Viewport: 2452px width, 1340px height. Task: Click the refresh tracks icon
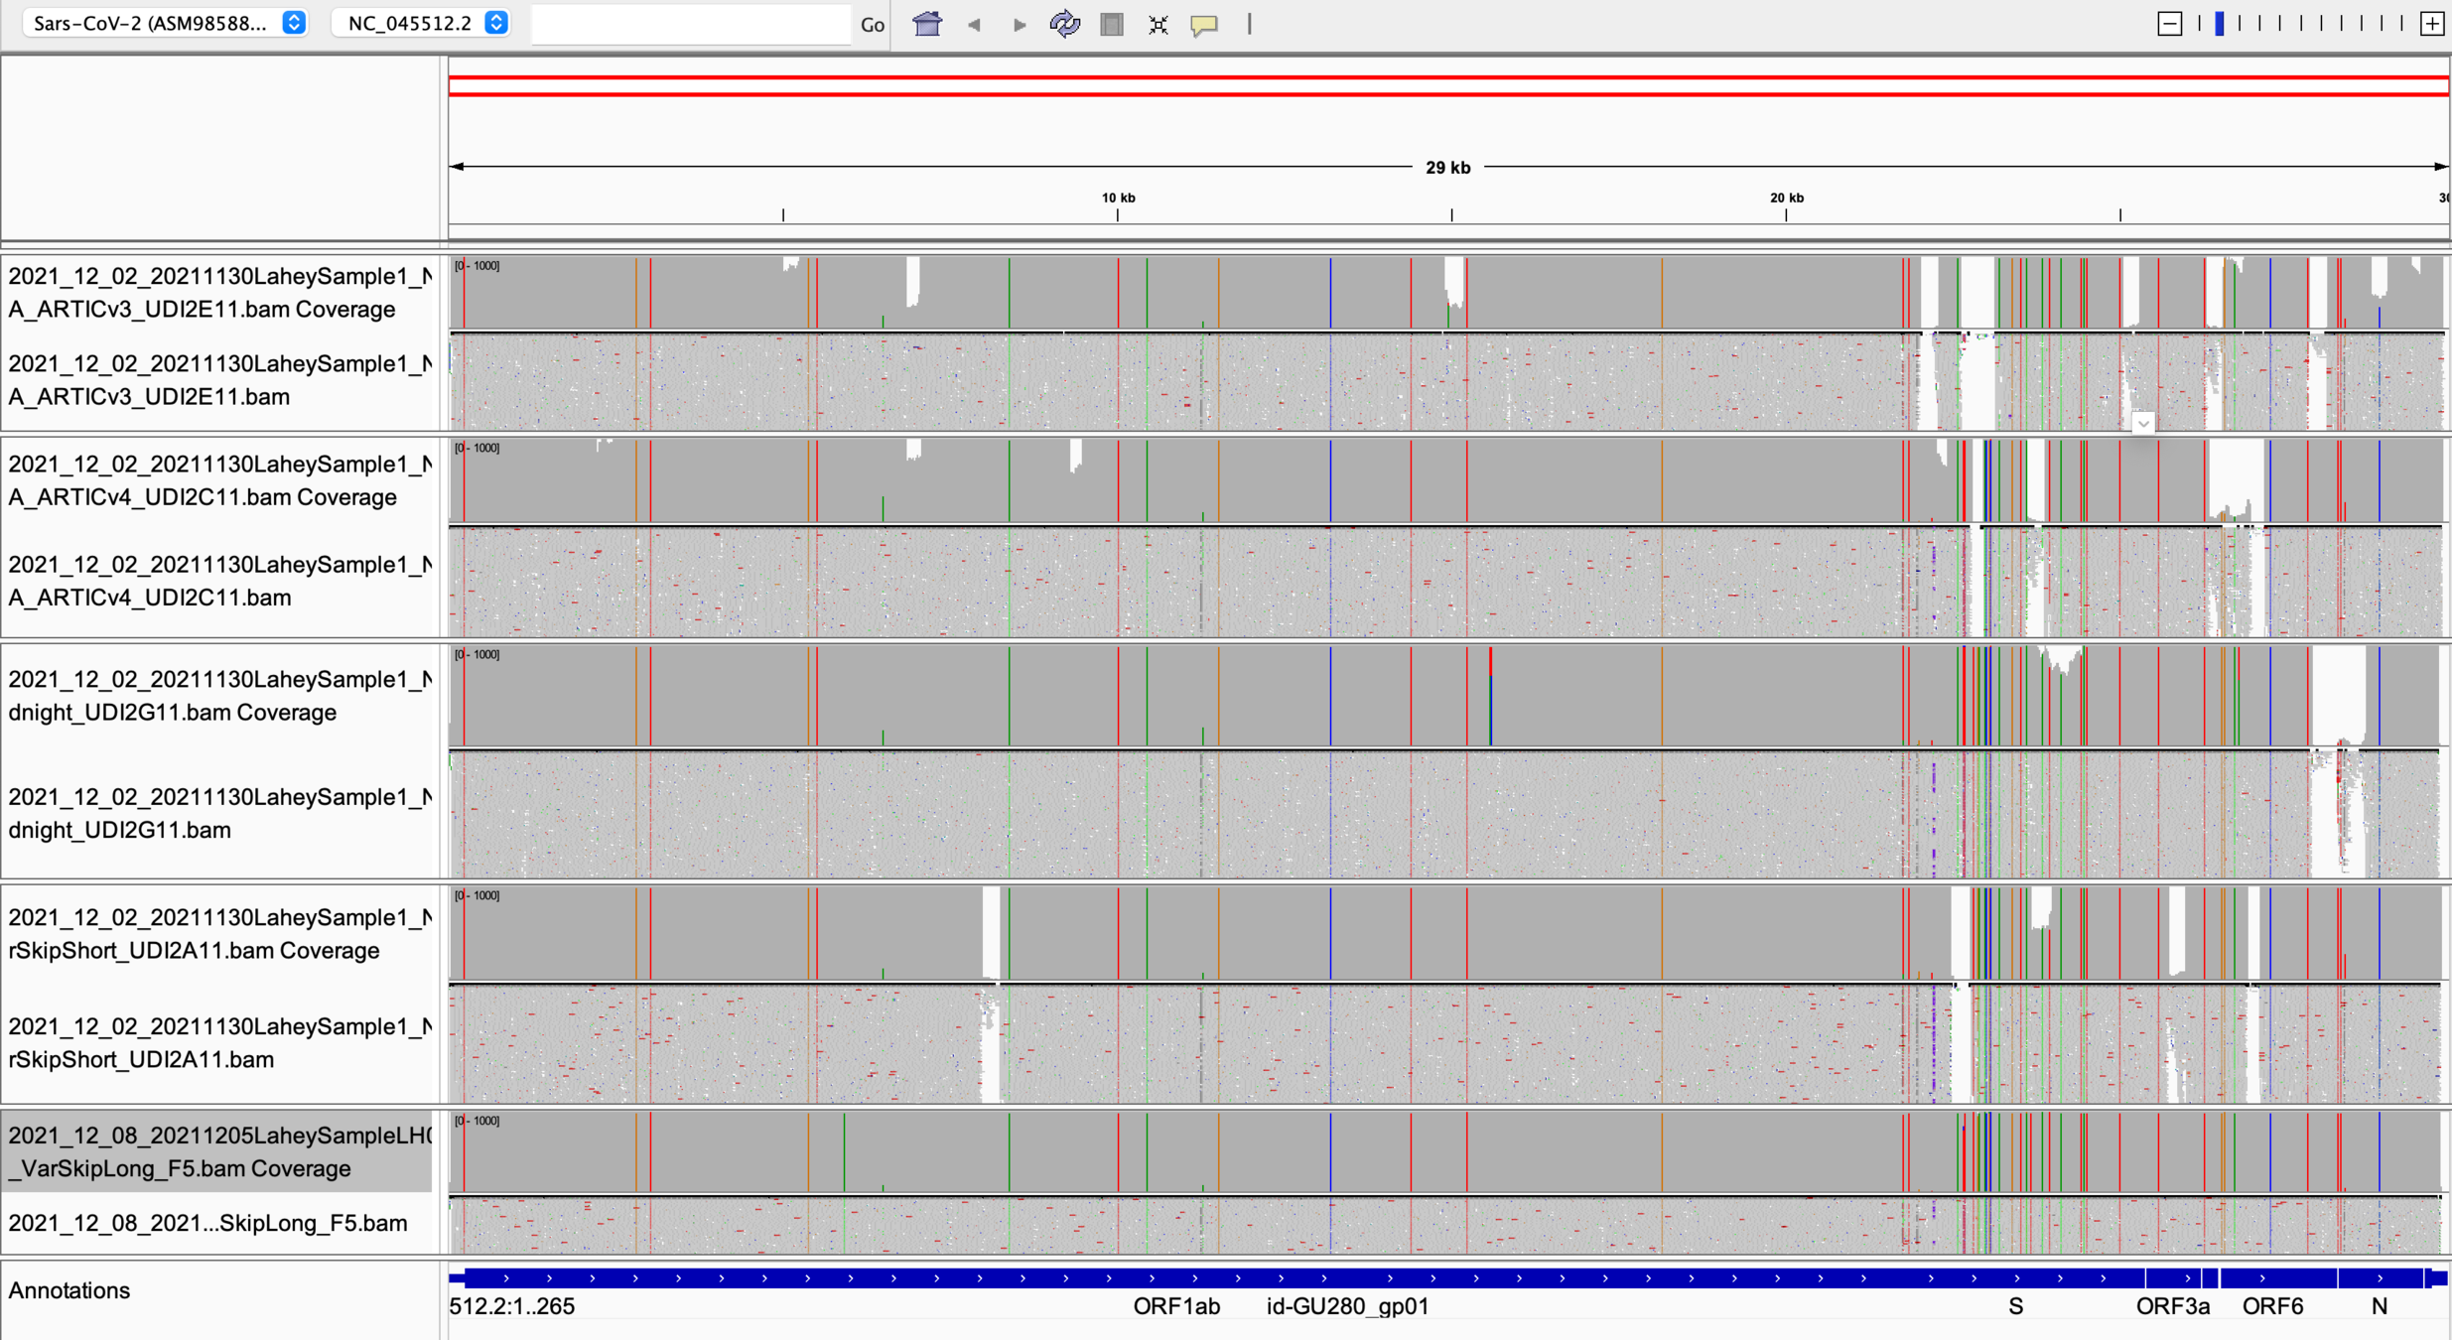(x=1065, y=24)
